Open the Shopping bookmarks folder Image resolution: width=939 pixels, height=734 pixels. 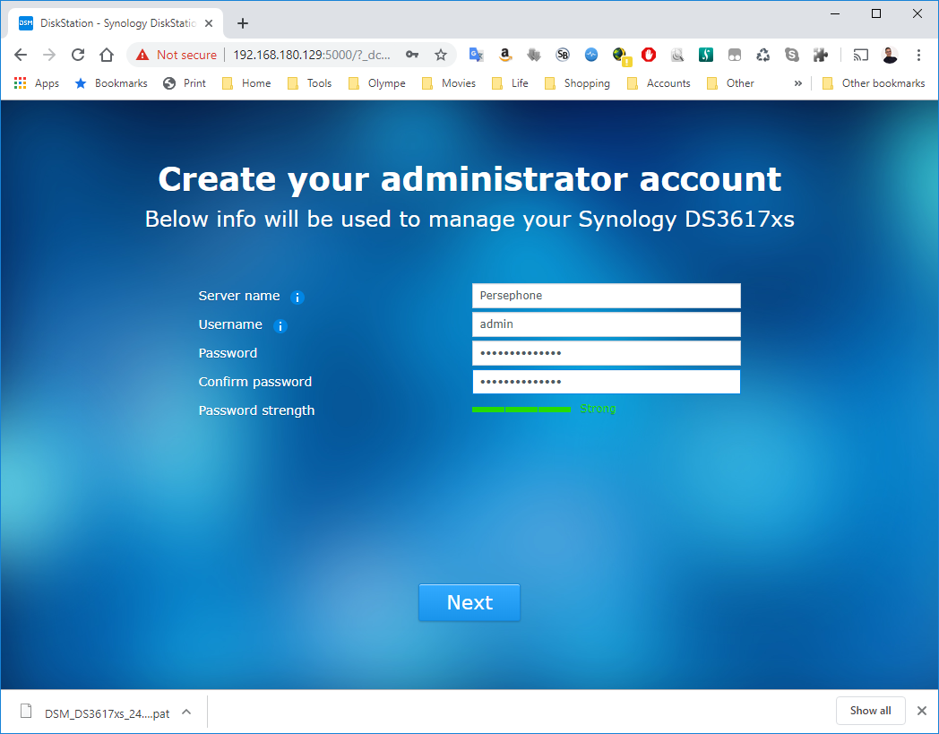coord(577,83)
